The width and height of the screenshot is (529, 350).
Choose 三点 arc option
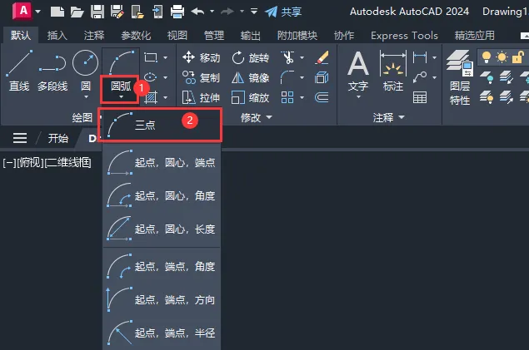click(162, 126)
